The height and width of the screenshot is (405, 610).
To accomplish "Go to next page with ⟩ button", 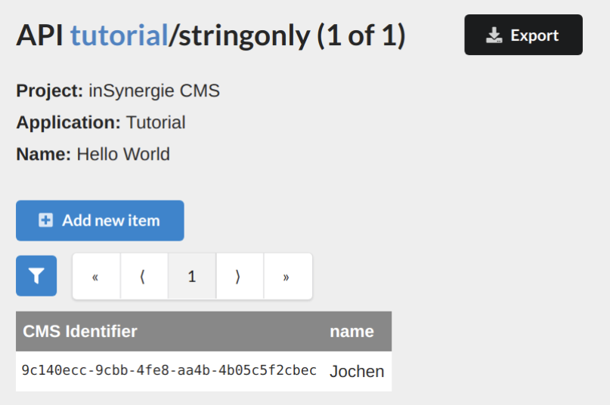I will pos(240,277).
